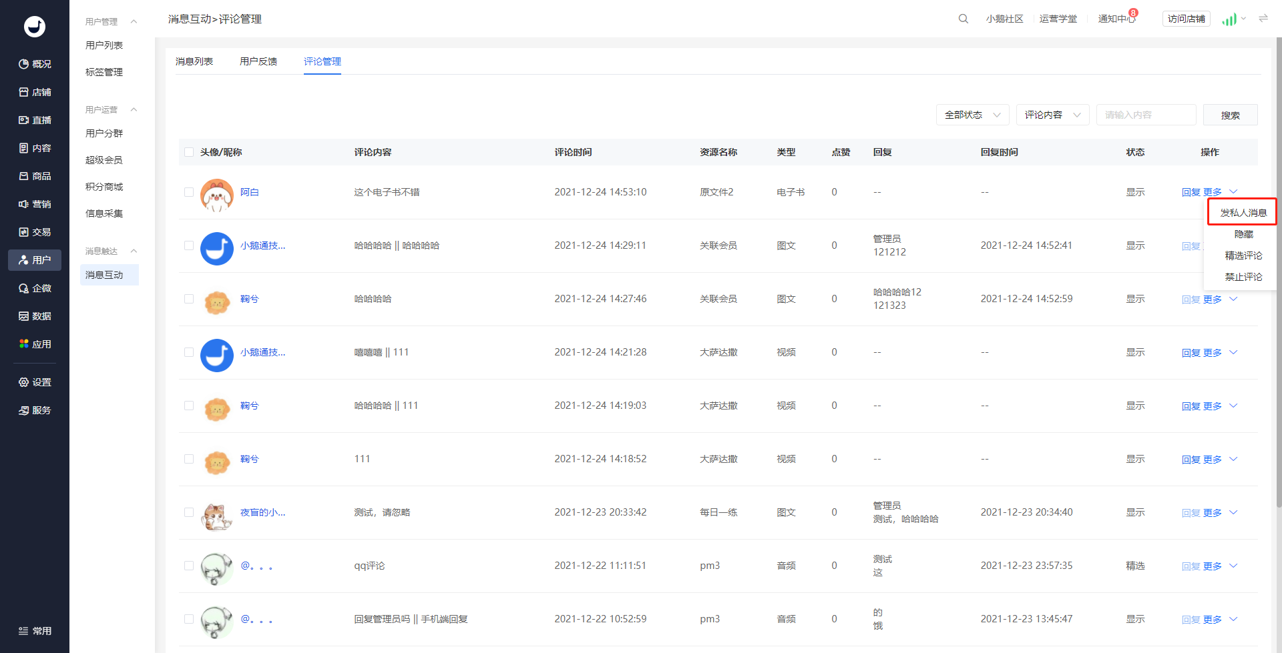Screen dimensions: 1282x653
Task: Tick the select-all checkbox in table header
Action: pos(189,152)
